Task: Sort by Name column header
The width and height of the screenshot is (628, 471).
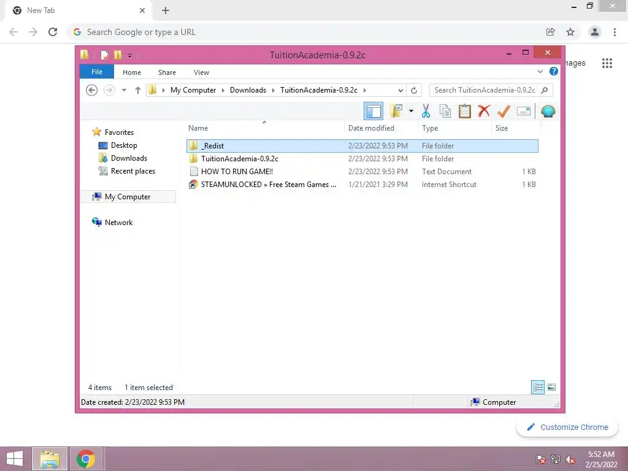Action: pos(264,128)
